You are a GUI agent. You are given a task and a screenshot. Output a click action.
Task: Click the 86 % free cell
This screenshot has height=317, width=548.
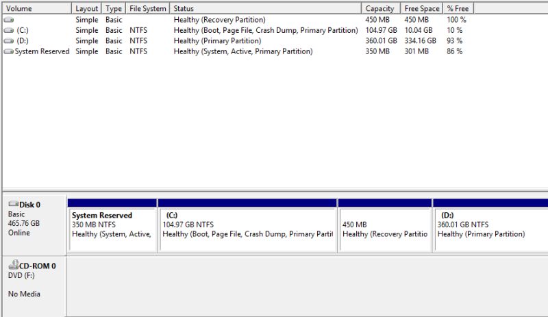(454, 51)
